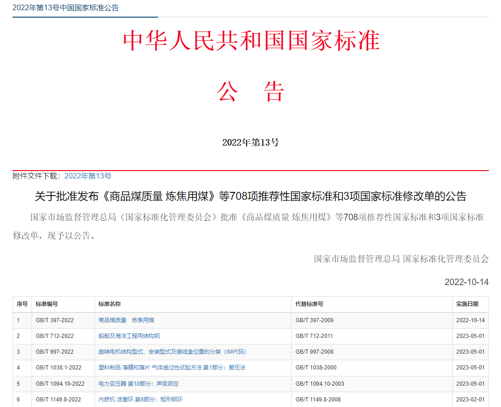Open the 塑料制品 薄膜和薄片 差压法 link
The width and height of the screenshot is (501, 407).
click(172, 368)
